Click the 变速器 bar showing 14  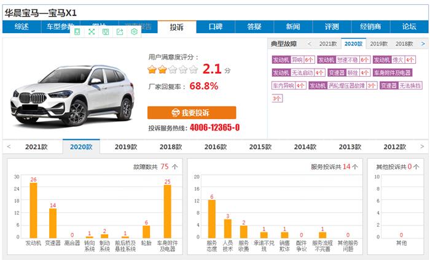click(53, 223)
